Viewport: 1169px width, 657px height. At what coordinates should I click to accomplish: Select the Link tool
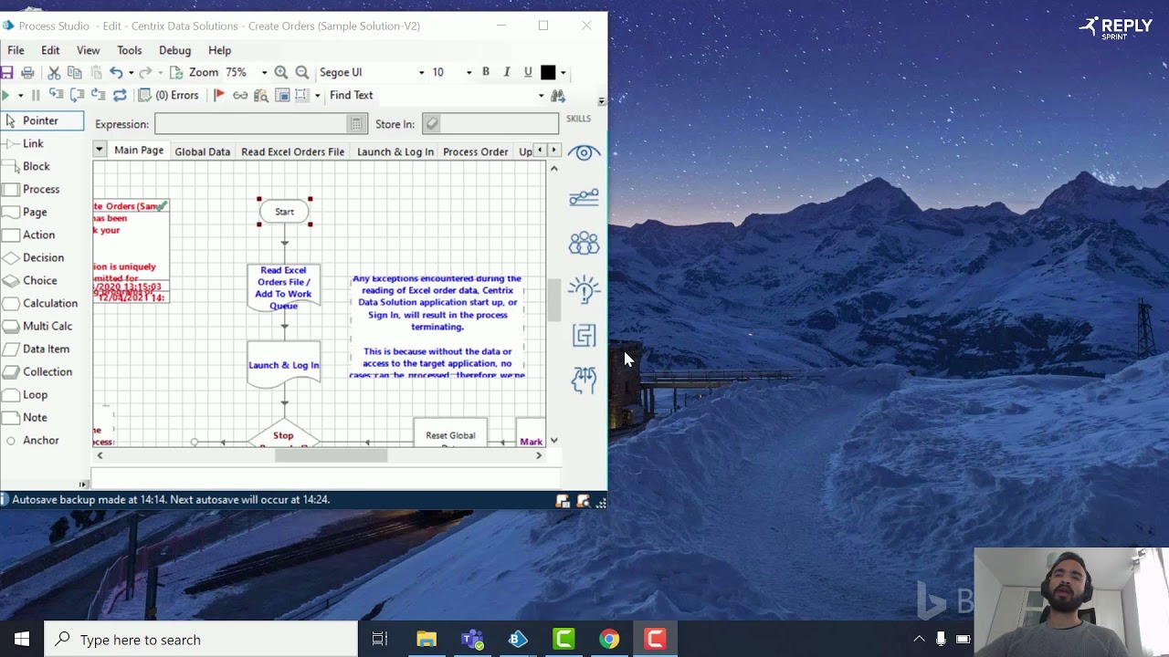click(x=33, y=143)
